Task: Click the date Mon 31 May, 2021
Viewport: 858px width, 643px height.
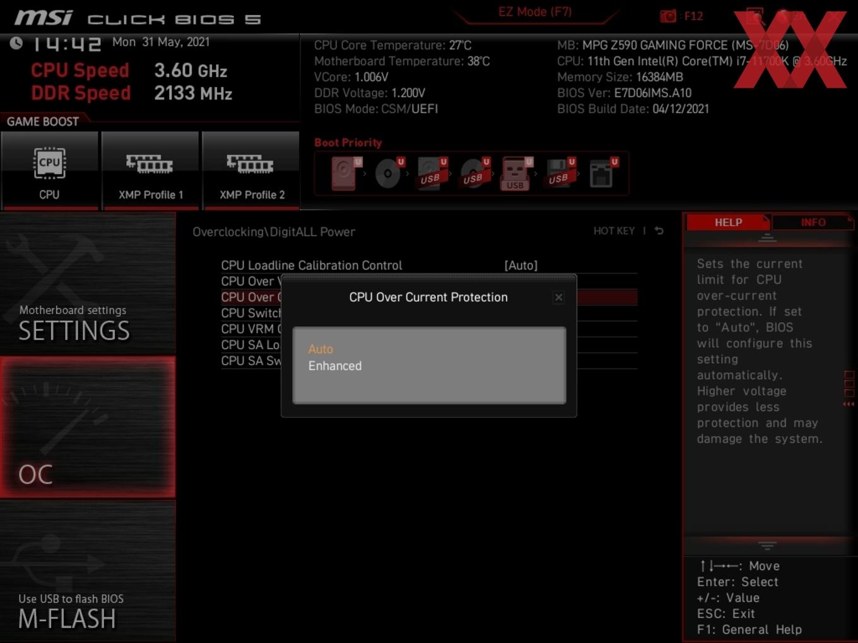Action: (x=161, y=42)
